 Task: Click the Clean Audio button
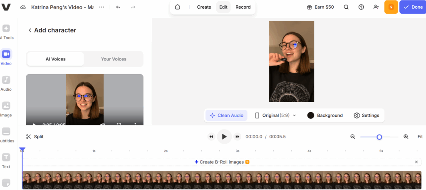[x=227, y=115]
